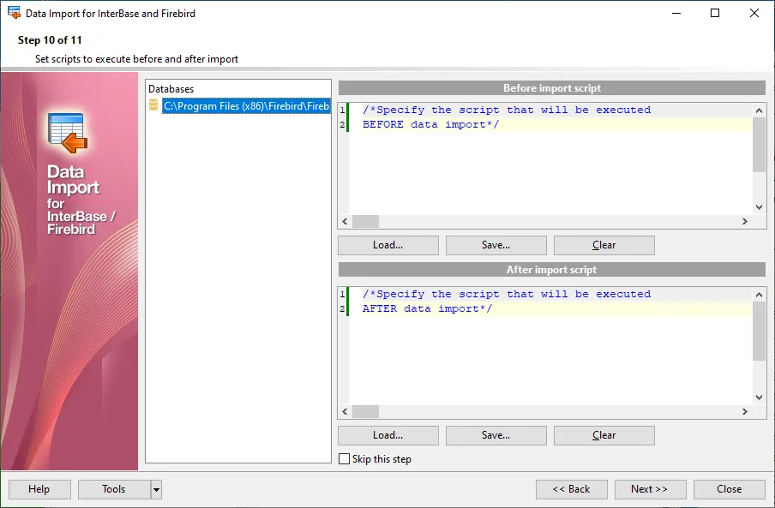Click the After script horizontal scrollbar thumb

click(x=365, y=411)
